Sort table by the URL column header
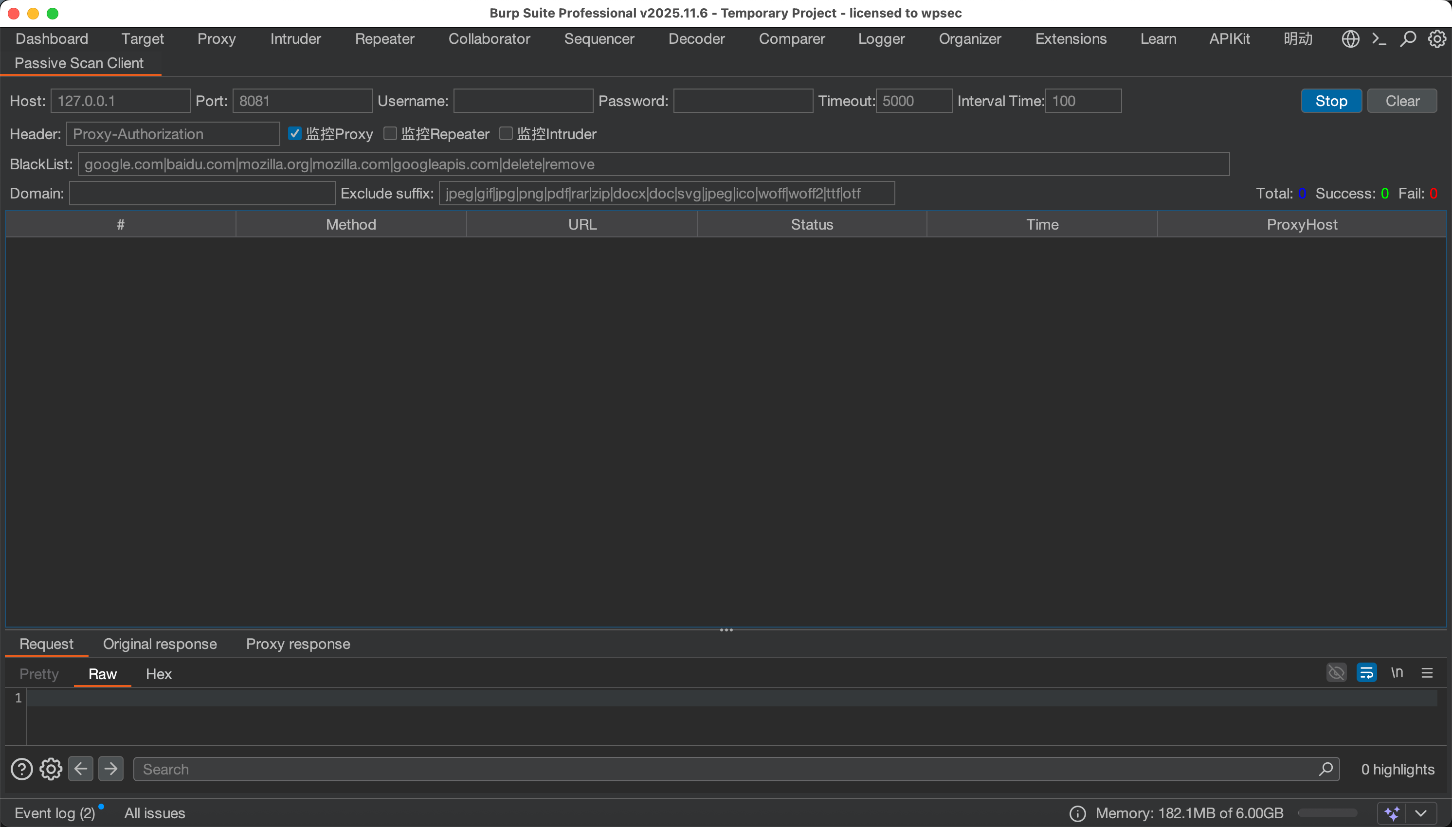The image size is (1452, 827). (582, 224)
